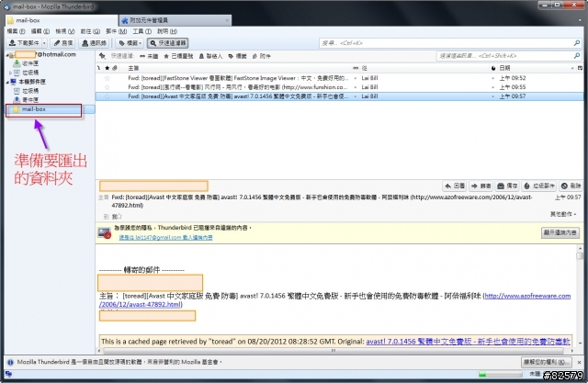The height and width of the screenshot is (383, 588).
Task: Expand the hotmail Trash folder arrow
Action: [x=10, y=73]
